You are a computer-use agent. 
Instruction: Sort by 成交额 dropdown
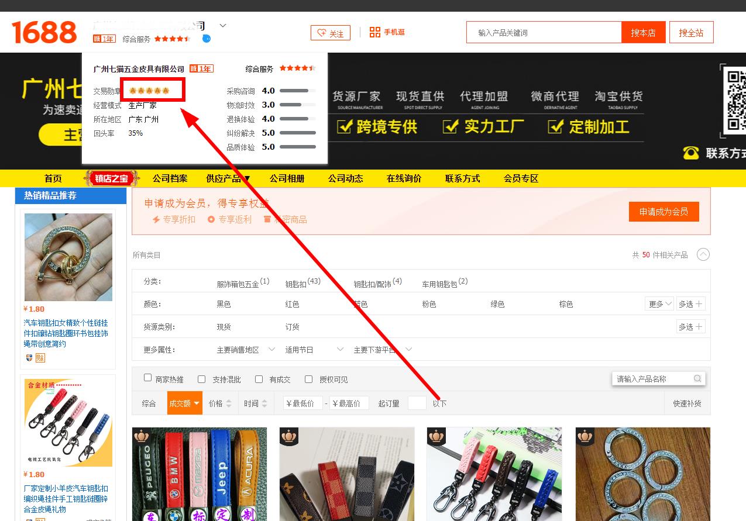185,403
